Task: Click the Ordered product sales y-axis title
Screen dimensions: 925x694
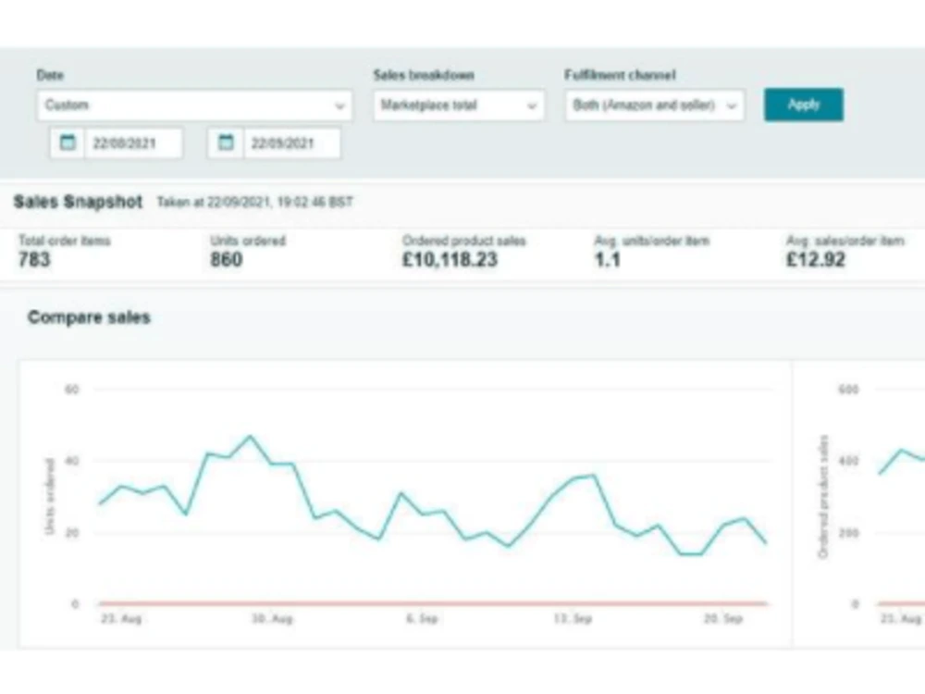Action: 823,496
